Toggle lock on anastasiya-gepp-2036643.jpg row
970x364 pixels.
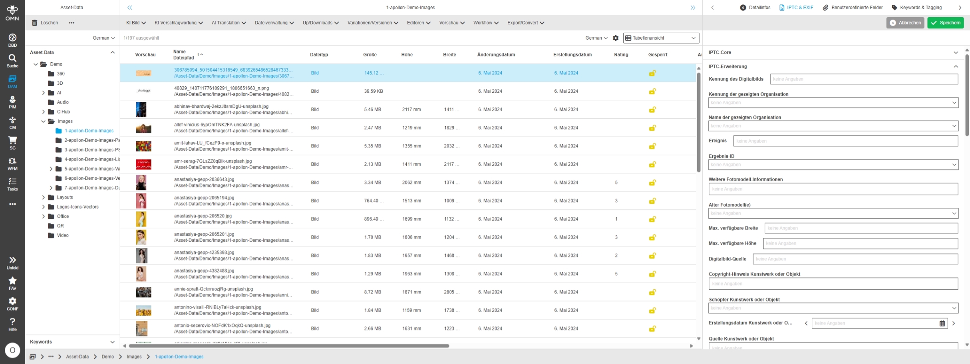click(652, 183)
